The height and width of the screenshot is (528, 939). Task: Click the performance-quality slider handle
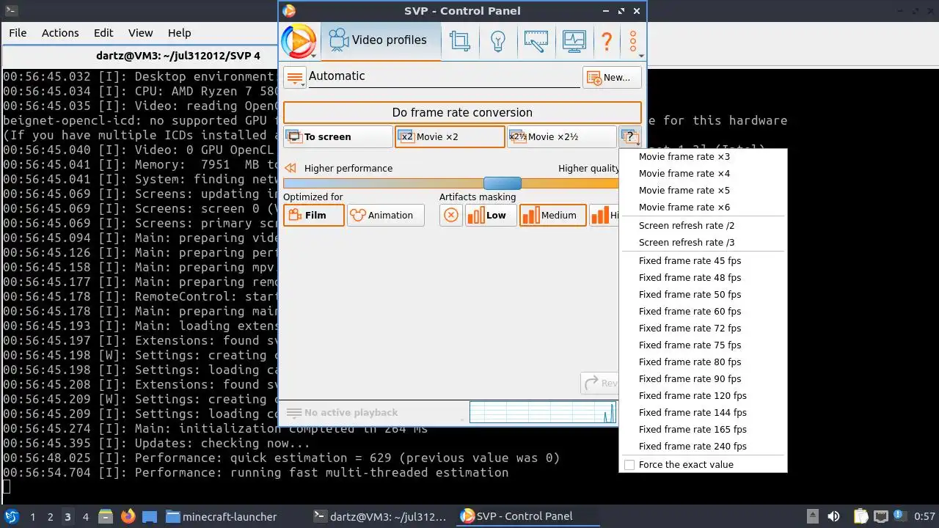click(x=503, y=183)
